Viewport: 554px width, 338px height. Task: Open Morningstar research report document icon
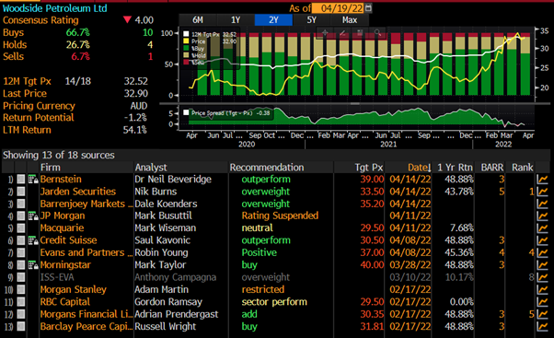pos(33,265)
